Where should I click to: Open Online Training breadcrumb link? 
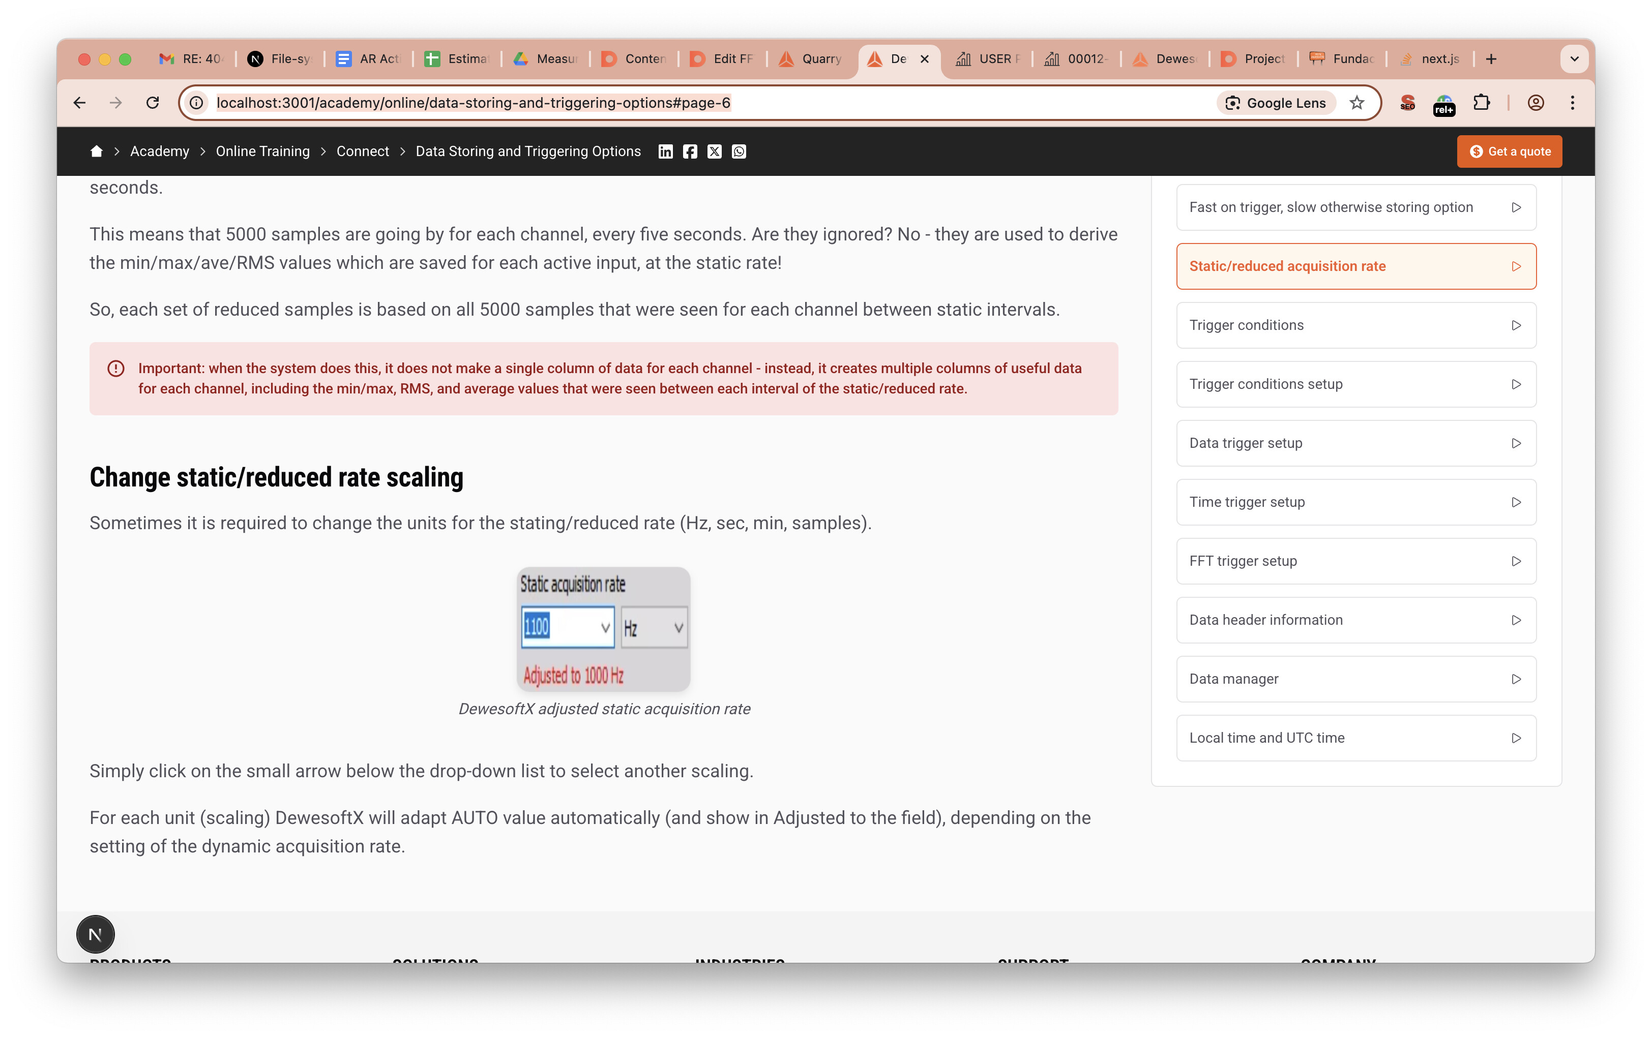click(x=263, y=151)
